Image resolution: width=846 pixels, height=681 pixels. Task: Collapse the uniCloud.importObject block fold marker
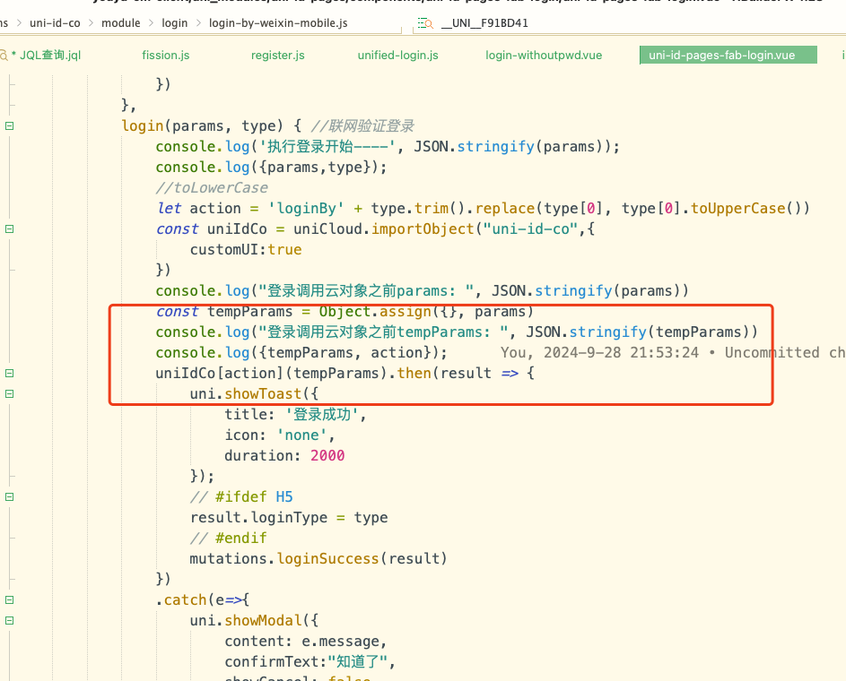(x=9, y=229)
